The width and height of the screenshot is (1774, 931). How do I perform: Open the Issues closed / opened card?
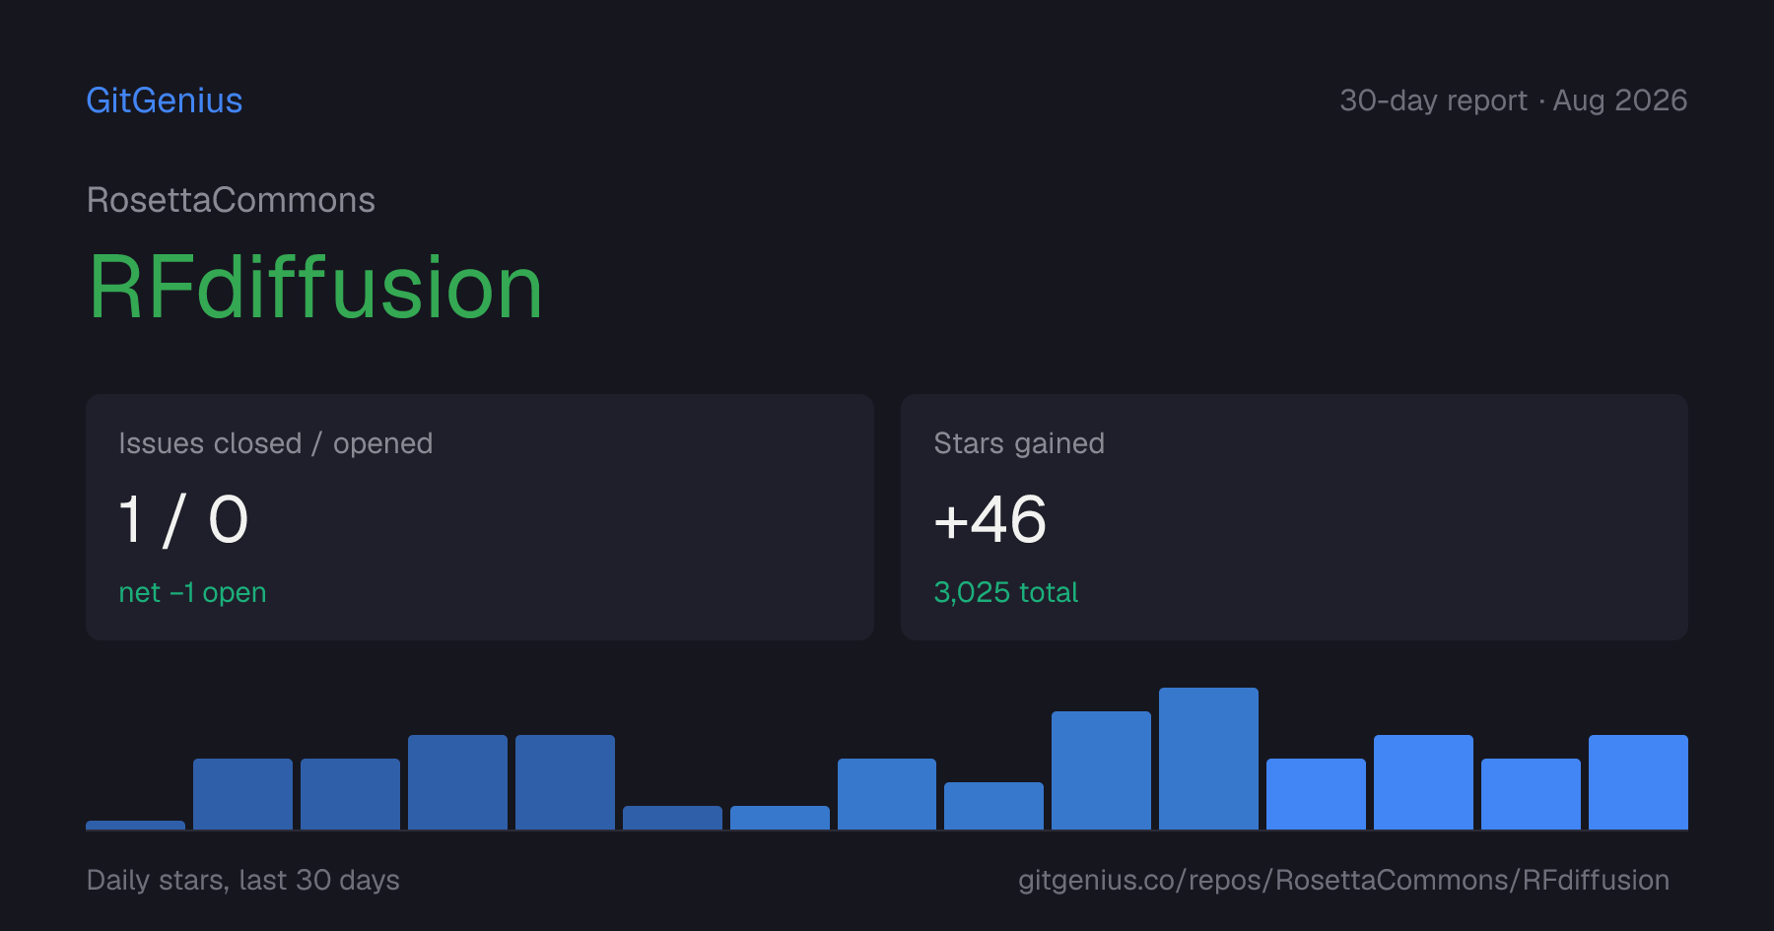click(x=480, y=517)
